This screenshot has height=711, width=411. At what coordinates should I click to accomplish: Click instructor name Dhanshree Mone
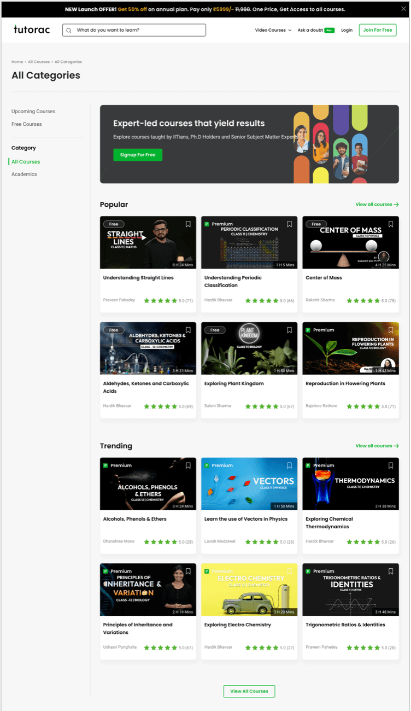[x=119, y=541]
